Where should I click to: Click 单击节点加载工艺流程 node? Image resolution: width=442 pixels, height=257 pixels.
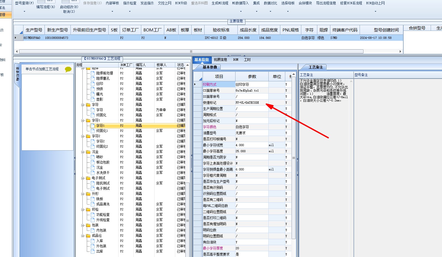(x=42, y=69)
